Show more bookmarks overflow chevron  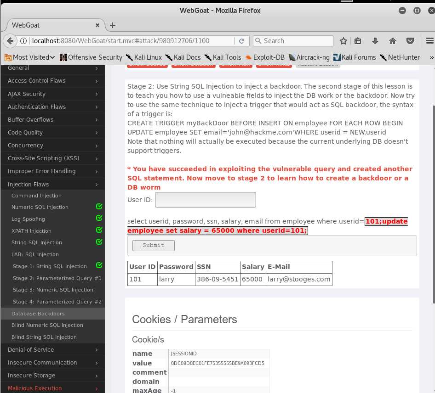(431, 57)
